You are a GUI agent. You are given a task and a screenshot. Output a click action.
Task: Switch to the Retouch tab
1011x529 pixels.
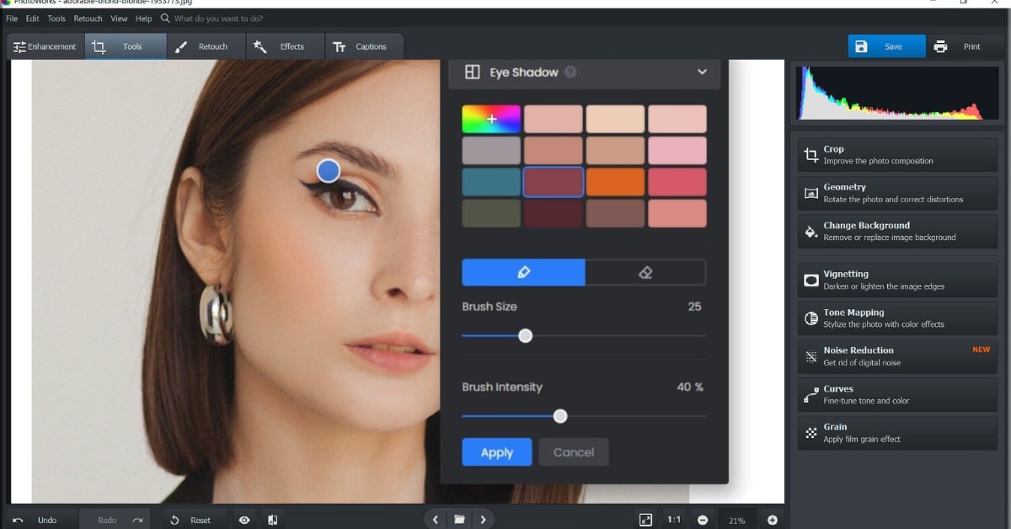(205, 47)
